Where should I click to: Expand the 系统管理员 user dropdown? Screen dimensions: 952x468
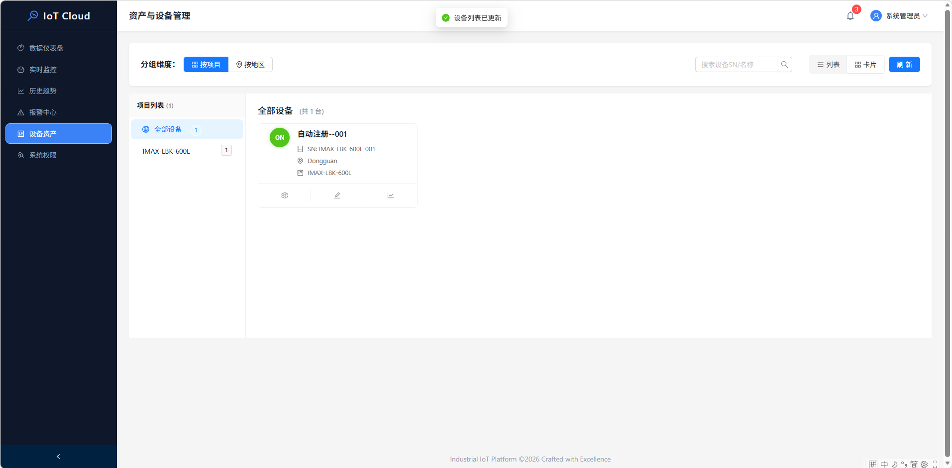click(x=906, y=16)
